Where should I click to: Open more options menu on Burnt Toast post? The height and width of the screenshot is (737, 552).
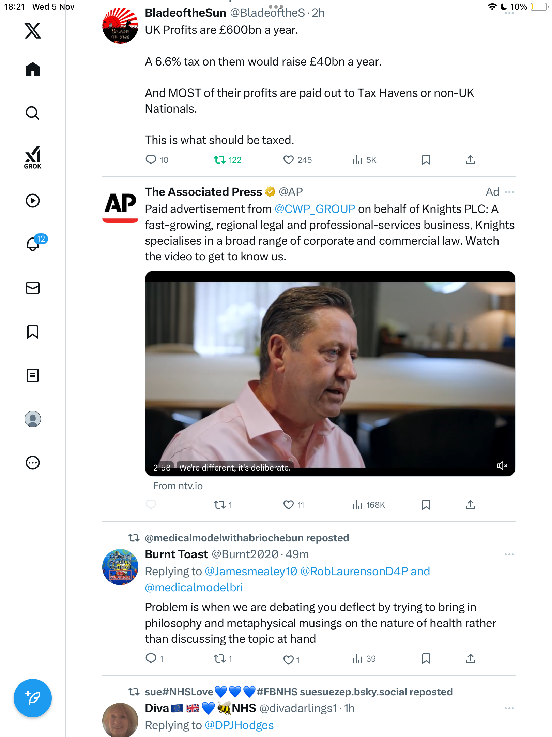(509, 554)
